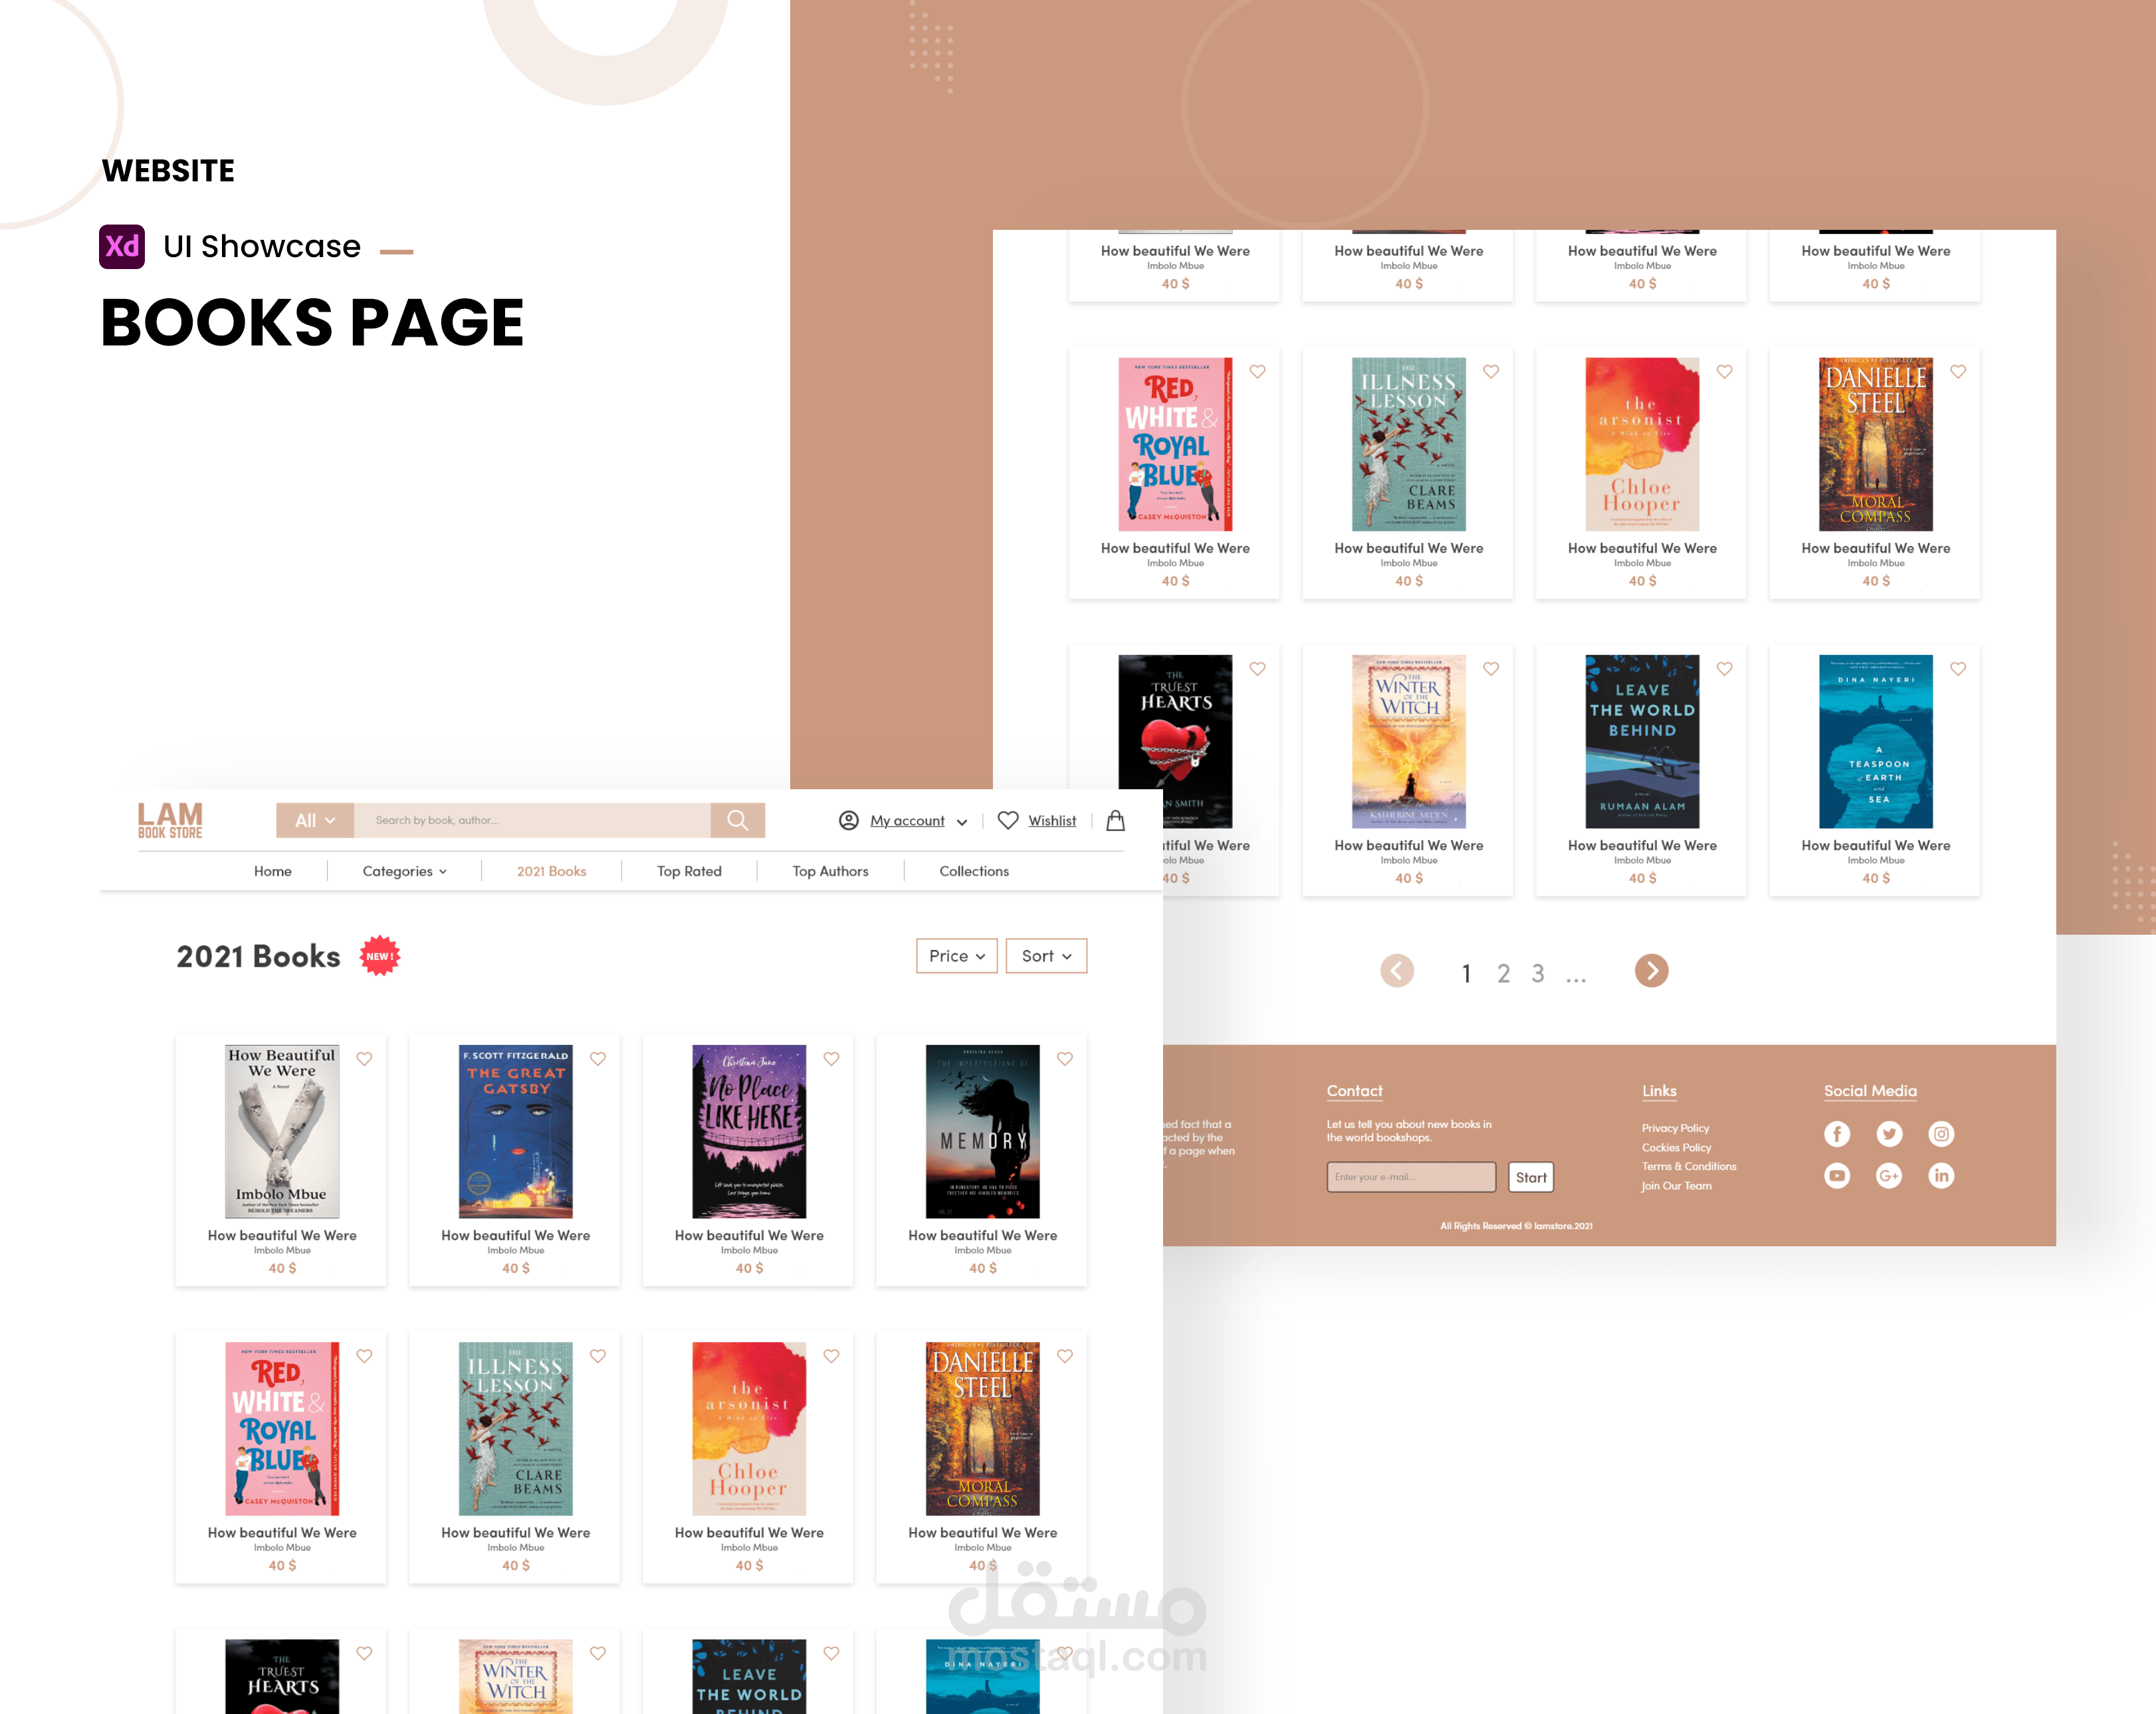Click the search magnifier icon

(737, 820)
